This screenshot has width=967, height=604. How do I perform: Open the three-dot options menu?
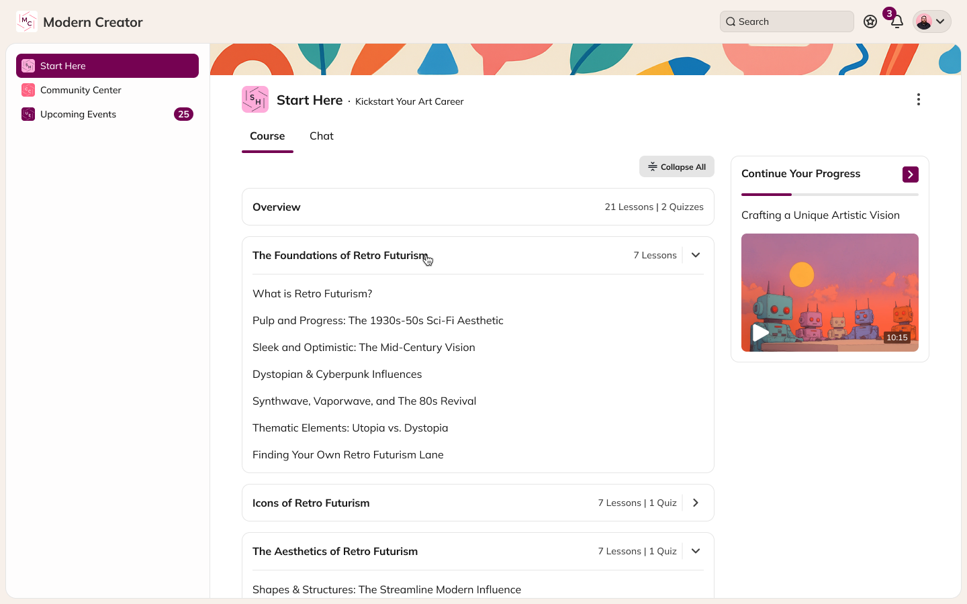(919, 99)
